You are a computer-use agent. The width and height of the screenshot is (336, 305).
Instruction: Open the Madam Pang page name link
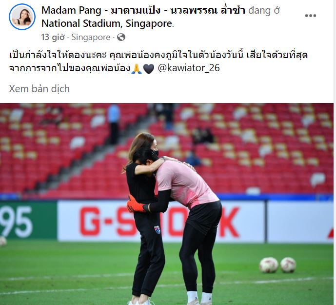pyautogui.click(x=143, y=10)
